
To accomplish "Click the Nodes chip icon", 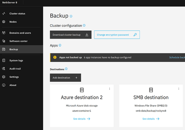I will (4, 22).
